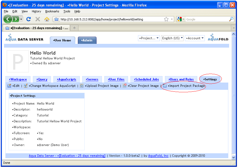Open the URL bar history dropdown arrow
The image size is (238, 167).
click(x=172, y=19)
